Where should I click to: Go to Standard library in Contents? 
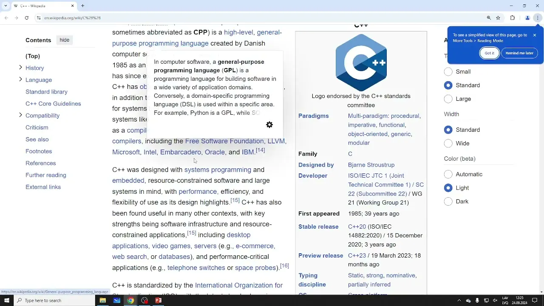pyautogui.click(x=46, y=92)
